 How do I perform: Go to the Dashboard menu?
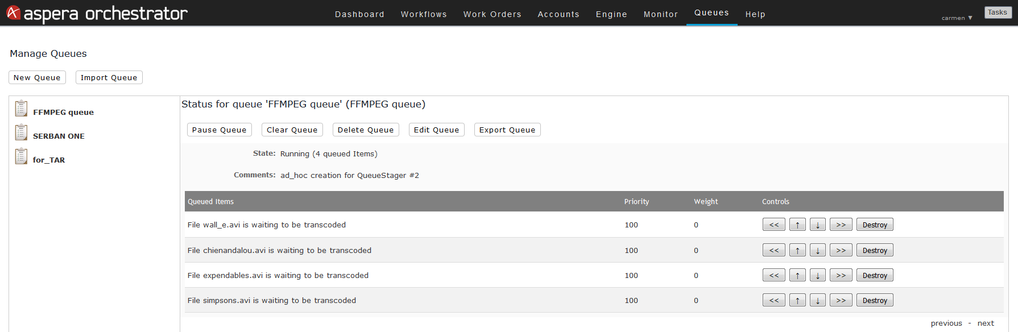359,14
